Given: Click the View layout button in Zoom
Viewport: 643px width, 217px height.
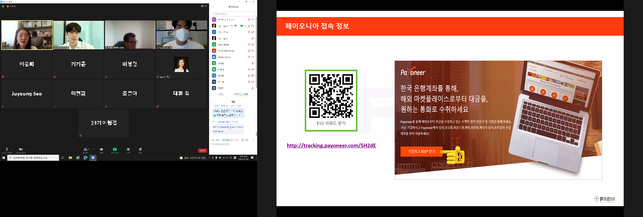Looking at the screenshot, I should coord(204,6).
